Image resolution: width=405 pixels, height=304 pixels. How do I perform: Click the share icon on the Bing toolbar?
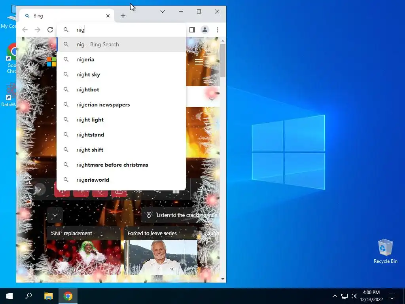pos(200,189)
